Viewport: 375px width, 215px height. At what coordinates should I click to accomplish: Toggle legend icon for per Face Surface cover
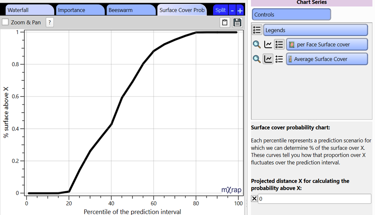tap(279, 44)
